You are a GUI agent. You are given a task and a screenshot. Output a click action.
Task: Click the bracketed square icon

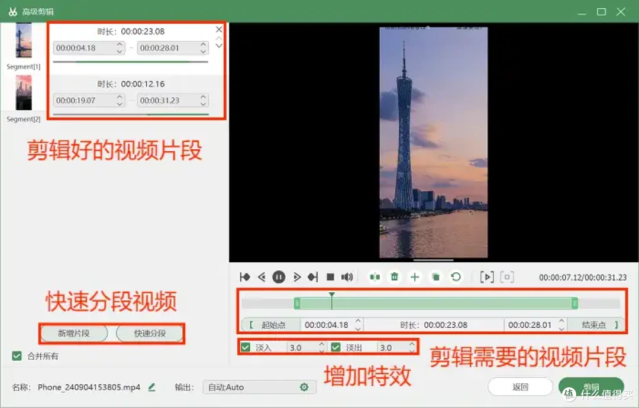(x=507, y=277)
